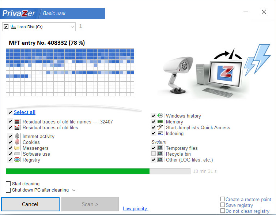Uncheck the Messengers checkbox
276x215 pixels.
tap(10, 148)
